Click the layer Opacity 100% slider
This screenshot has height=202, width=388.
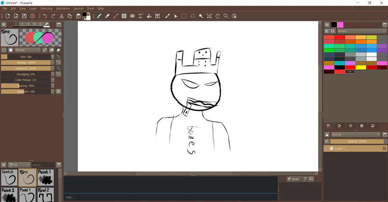pyautogui.click(x=357, y=141)
